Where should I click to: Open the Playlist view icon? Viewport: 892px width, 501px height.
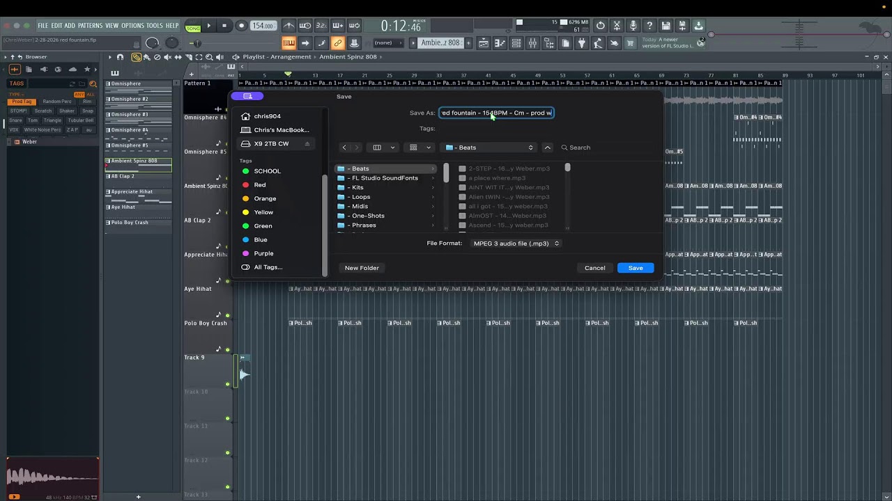point(484,43)
